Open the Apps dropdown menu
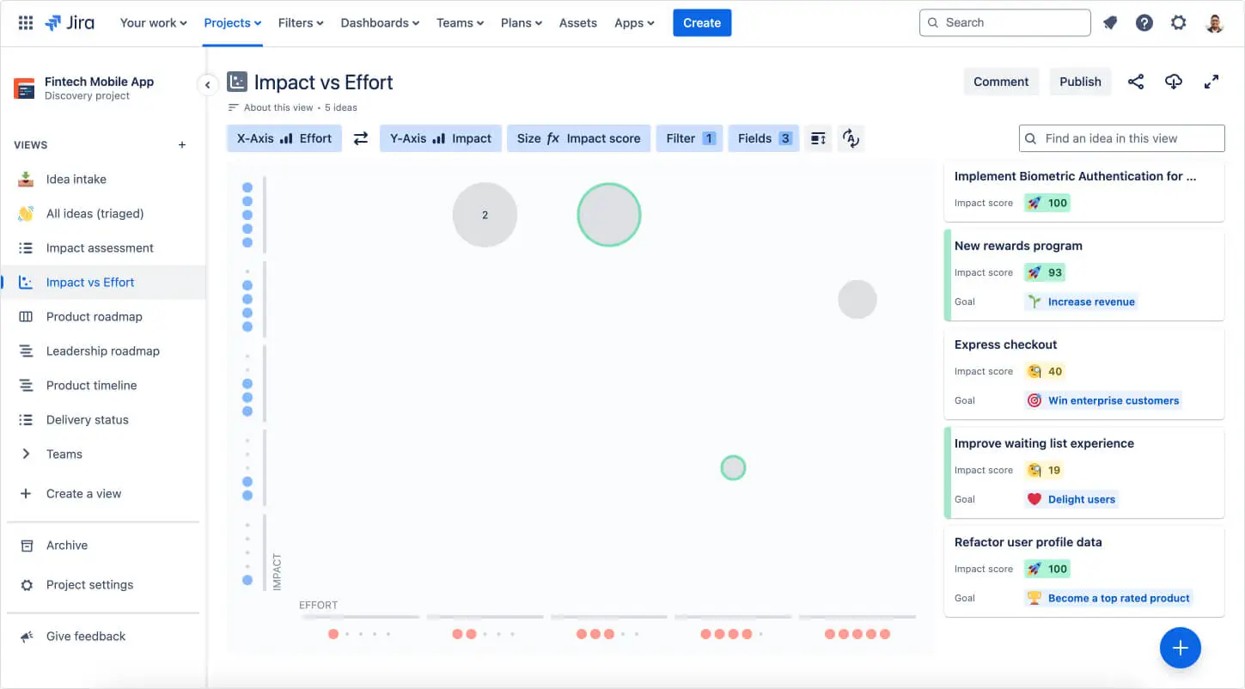This screenshot has height=689, width=1245. (x=634, y=23)
